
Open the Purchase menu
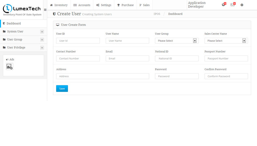coord(125,5)
